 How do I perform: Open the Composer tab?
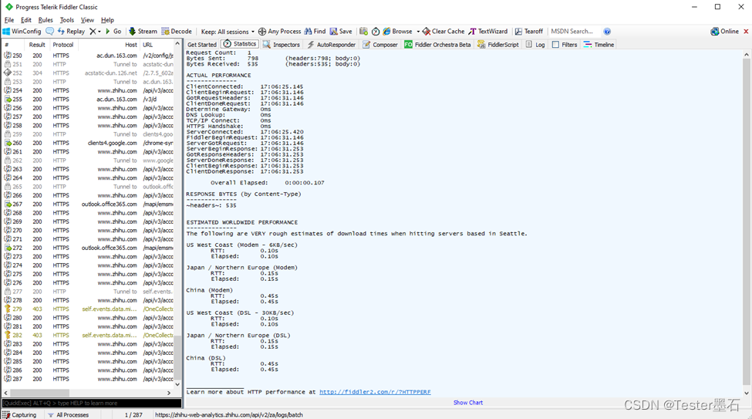[380, 45]
